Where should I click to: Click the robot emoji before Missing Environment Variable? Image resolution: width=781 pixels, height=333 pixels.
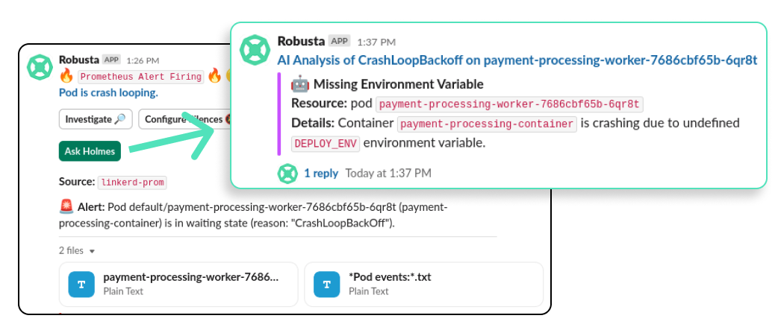click(x=300, y=84)
